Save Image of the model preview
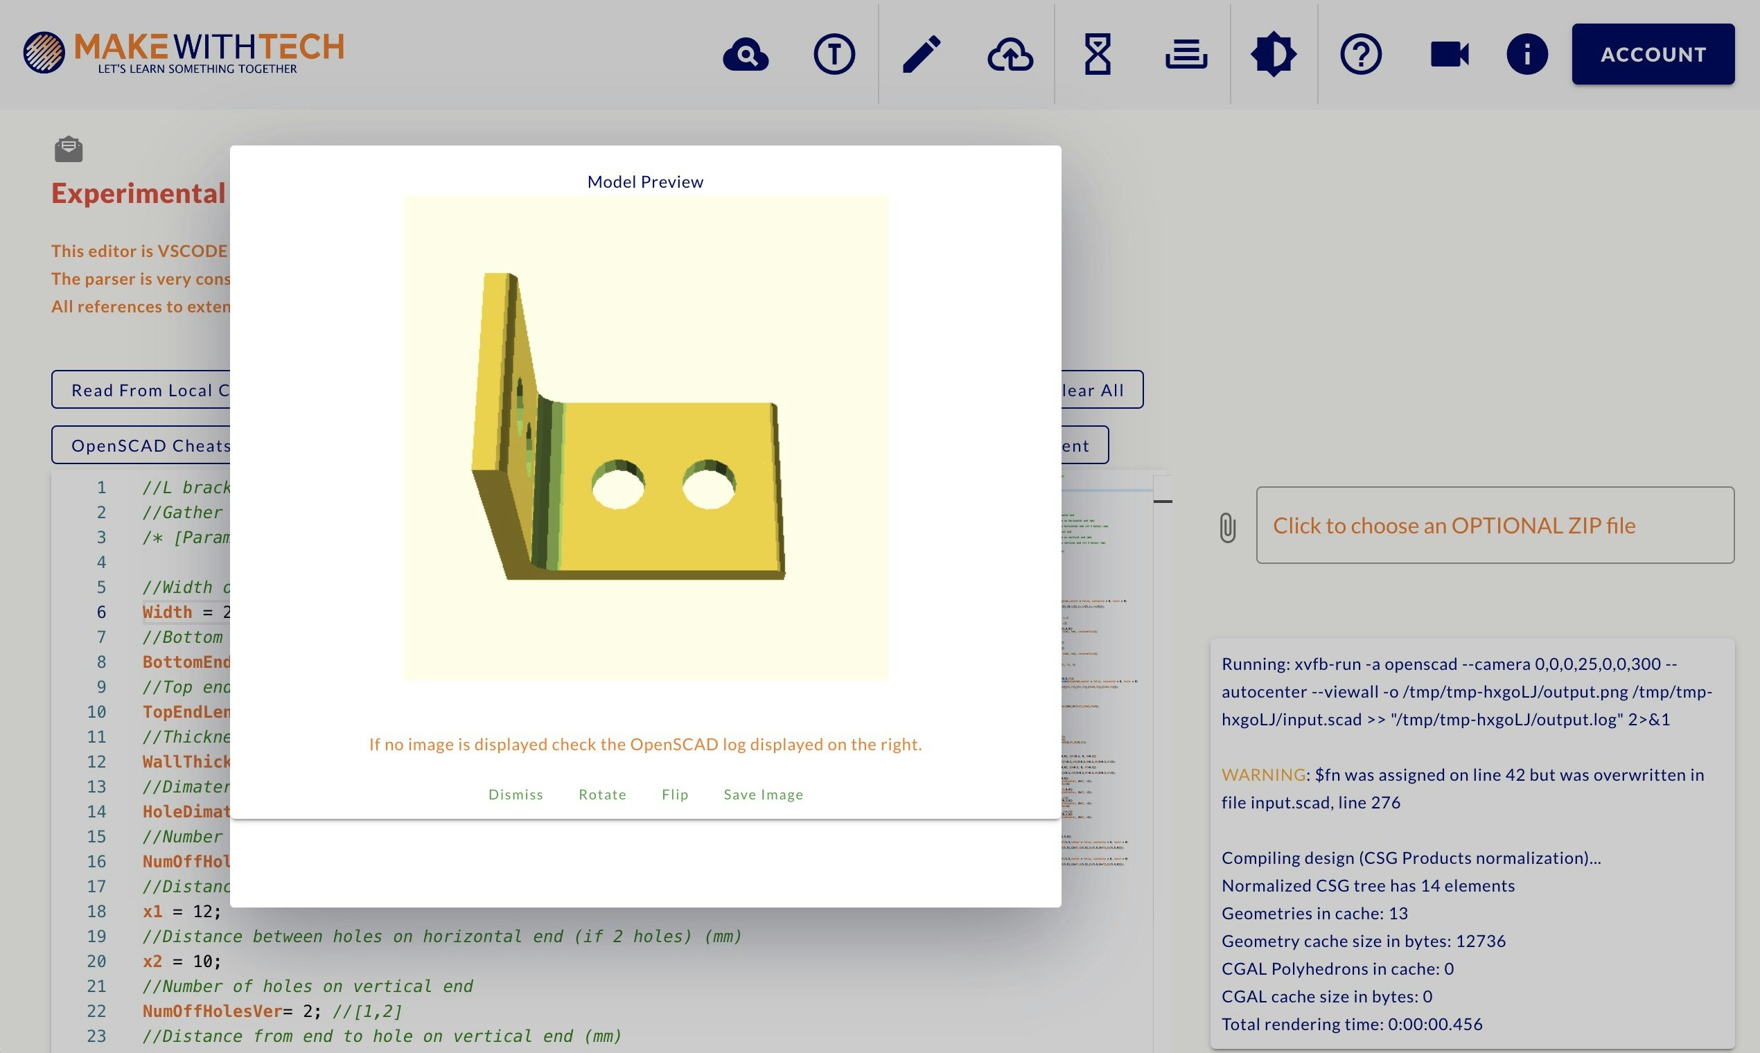1760x1053 pixels. pos(764,795)
